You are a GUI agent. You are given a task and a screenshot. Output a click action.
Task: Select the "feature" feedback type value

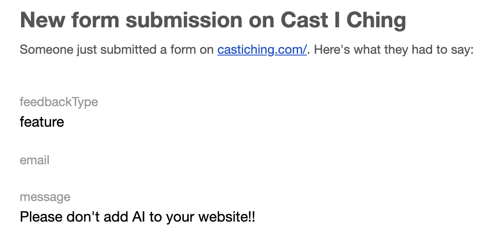42,122
